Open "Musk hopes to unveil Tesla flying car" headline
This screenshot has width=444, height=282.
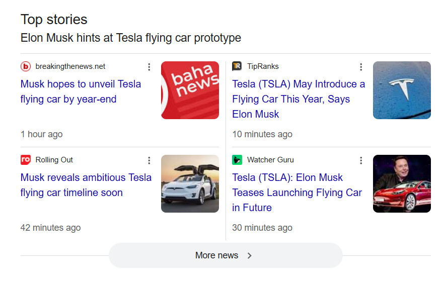[81, 91]
